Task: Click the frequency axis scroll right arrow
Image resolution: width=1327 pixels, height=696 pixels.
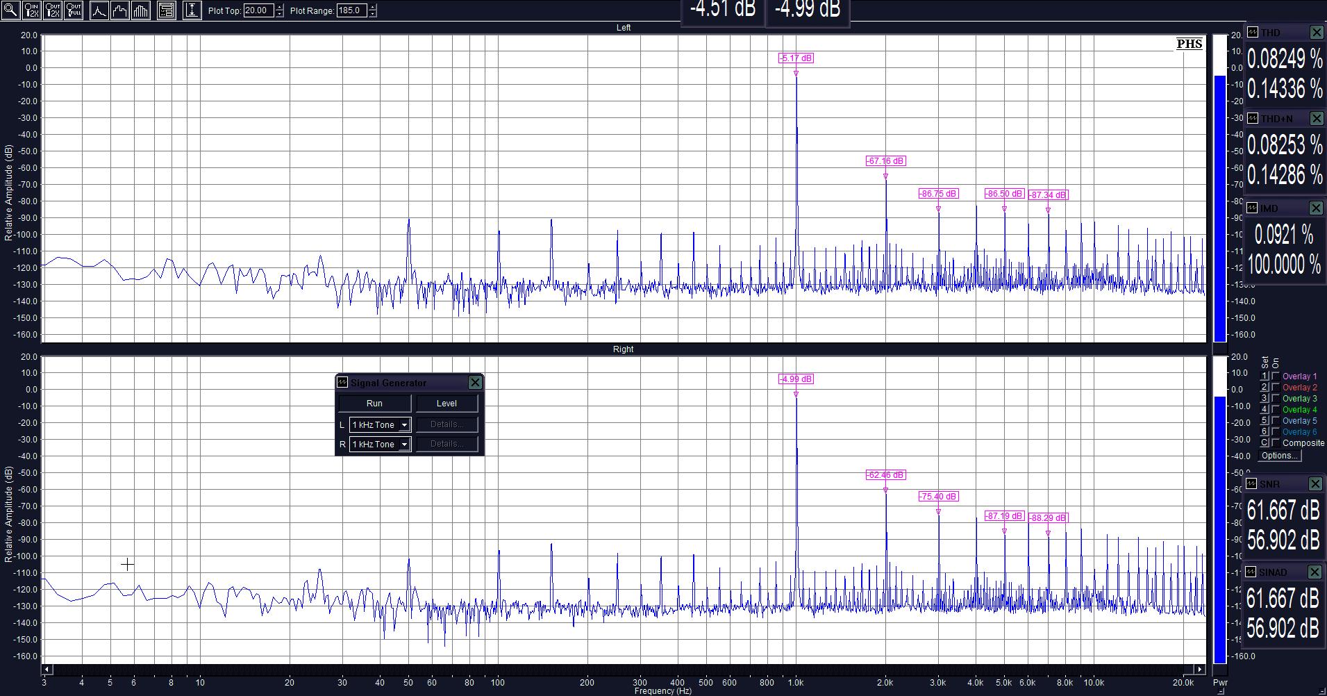Action: click(1199, 670)
